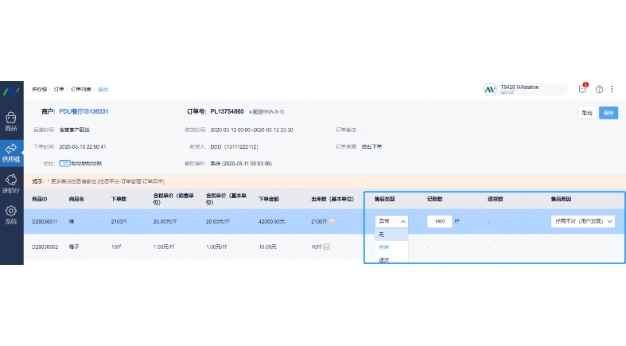Open the 系统 settings gear in the sidebar
This screenshot has width=626, height=346.
[x=11, y=215]
